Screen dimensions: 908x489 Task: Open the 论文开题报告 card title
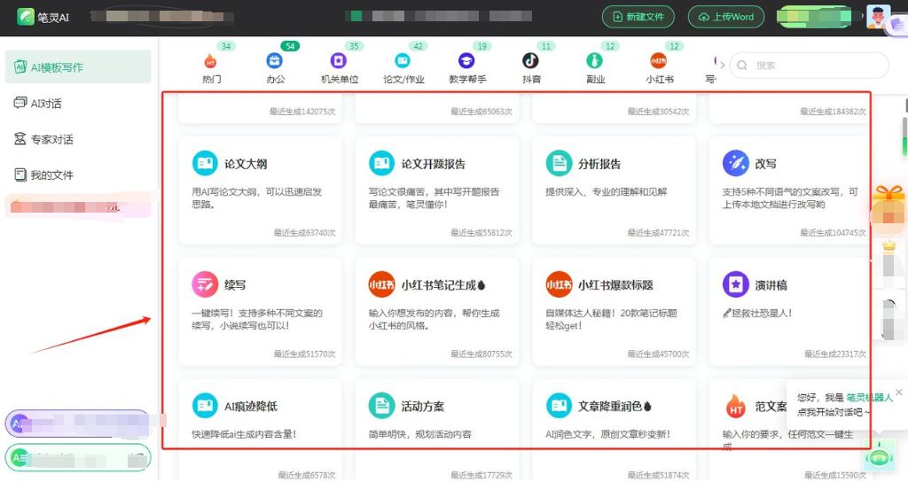click(x=433, y=164)
